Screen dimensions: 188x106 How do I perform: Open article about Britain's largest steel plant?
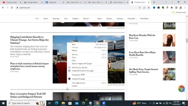pyautogui.click(x=29, y=66)
